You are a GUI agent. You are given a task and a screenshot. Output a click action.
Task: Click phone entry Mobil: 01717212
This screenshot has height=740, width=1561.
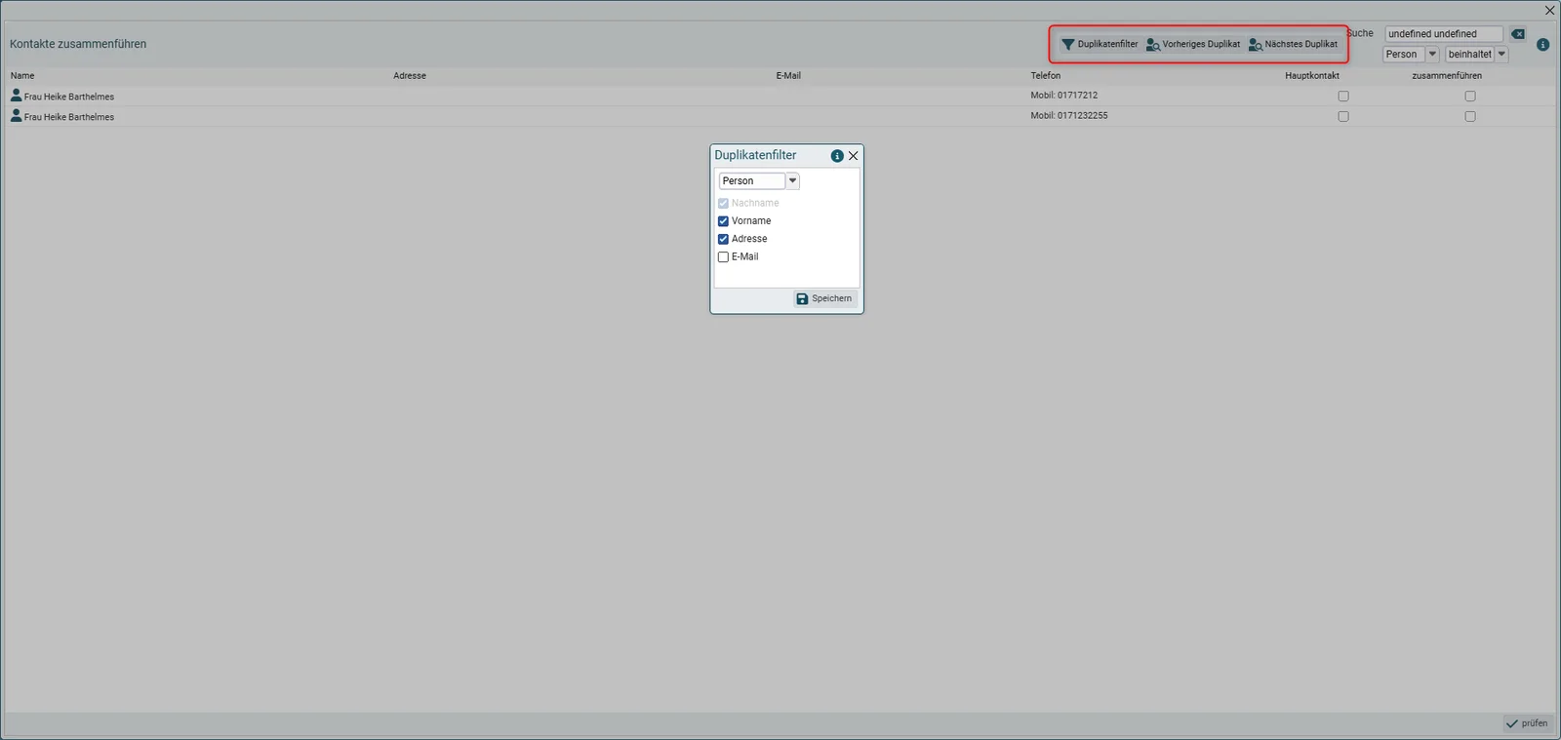click(x=1064, y=96)
